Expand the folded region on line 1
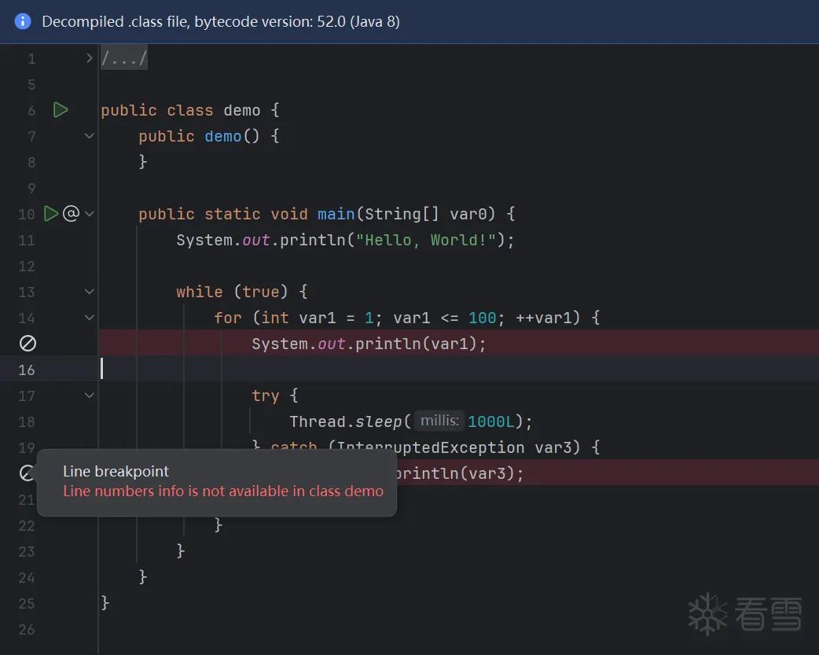Screen dimensions: 819x655 coord(90,58)
